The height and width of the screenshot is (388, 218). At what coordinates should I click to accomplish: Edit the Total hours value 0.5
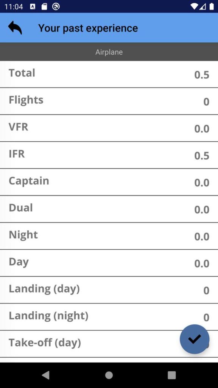point(202,75)
